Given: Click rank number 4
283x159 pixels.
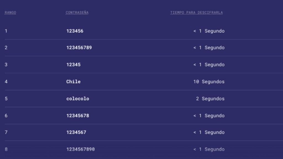Looking at the screenshot, I should [x=6, y=82].
